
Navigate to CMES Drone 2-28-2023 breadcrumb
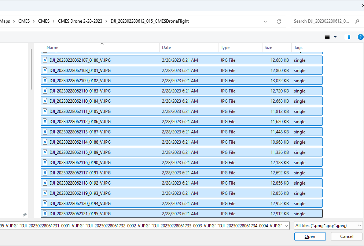click(81, 21)
